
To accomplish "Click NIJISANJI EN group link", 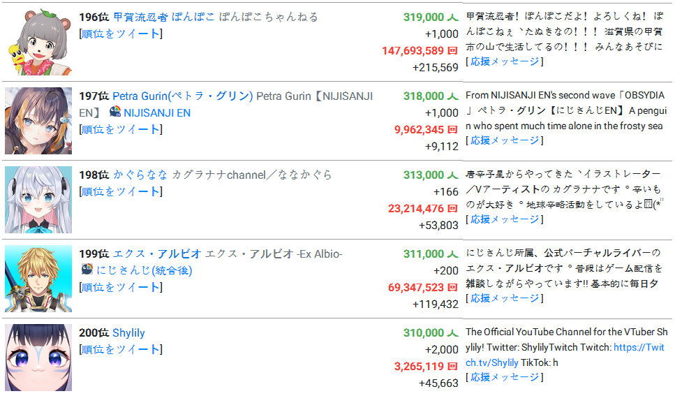I will (157, 113).
